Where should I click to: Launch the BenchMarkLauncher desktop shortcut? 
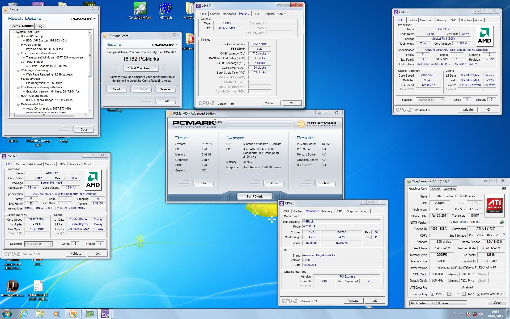pos(12,288)
